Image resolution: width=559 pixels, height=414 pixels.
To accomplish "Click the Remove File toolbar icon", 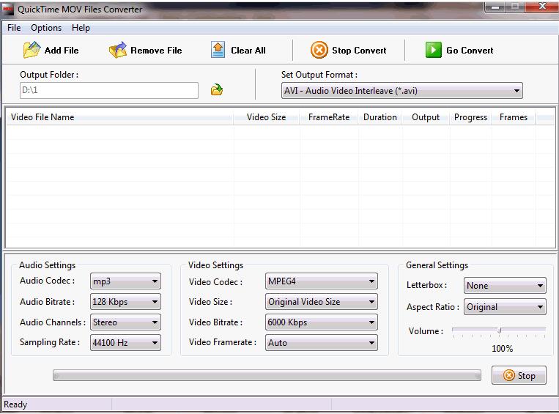I will [117, 50].
